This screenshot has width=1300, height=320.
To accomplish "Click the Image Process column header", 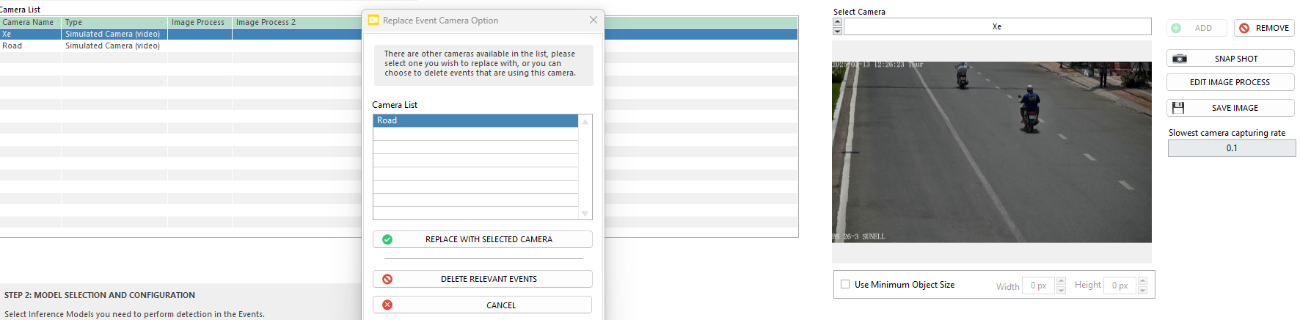I will (198, 22).
